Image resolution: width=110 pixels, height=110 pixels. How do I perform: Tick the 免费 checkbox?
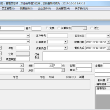[x=47, y=28]
